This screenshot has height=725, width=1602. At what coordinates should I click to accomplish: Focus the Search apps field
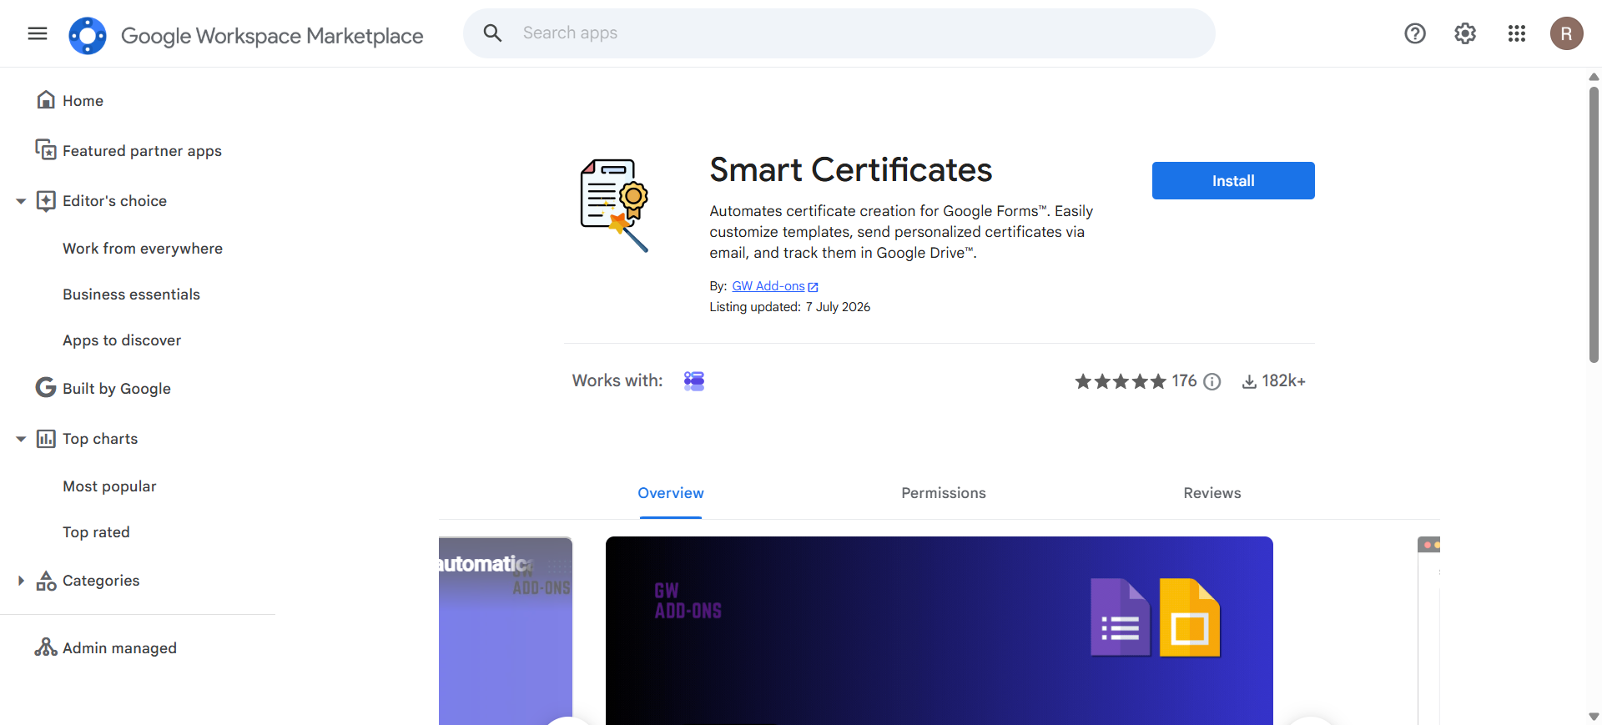tap(839, 33)
